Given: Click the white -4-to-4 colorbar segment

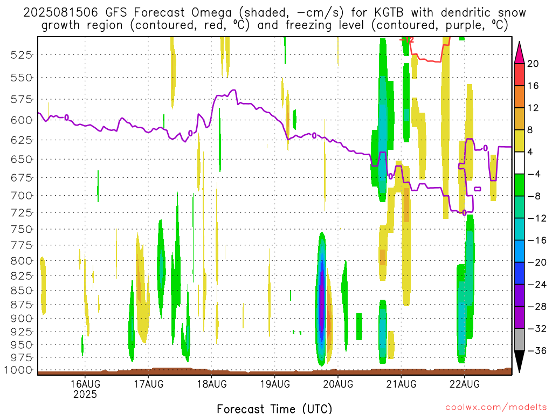Looking at the screenshot, I should (x=519, y=163).
